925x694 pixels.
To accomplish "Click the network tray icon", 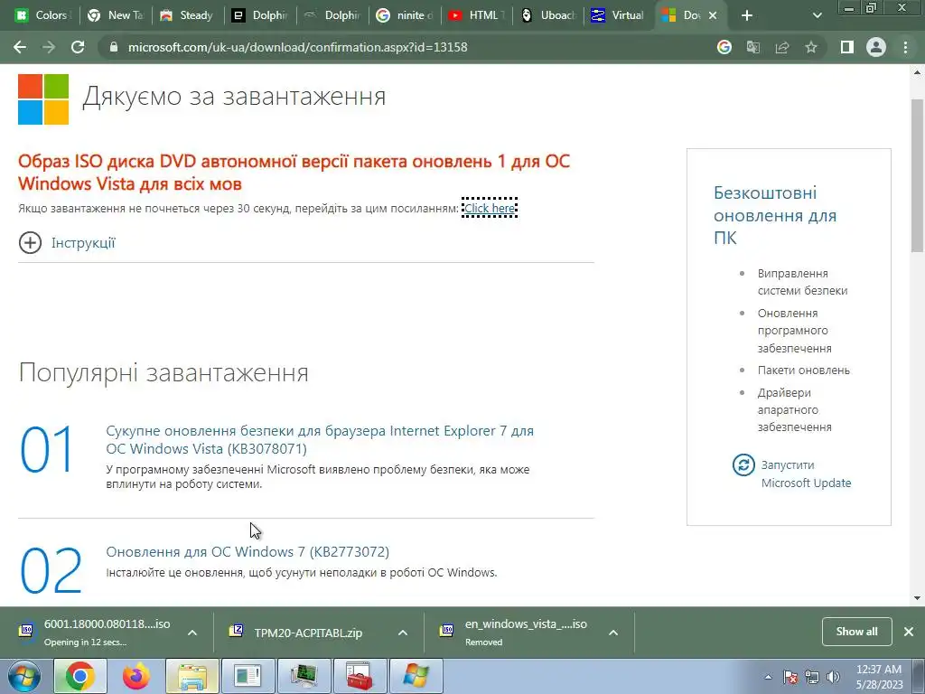I will click(x=812, y=677).
